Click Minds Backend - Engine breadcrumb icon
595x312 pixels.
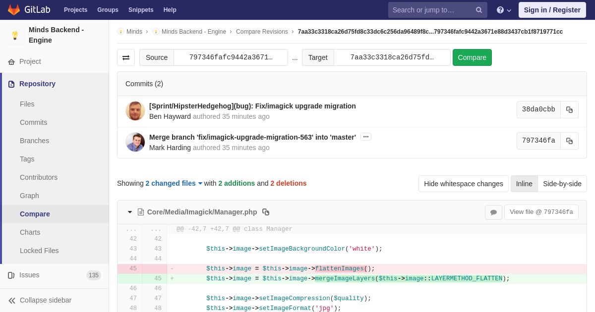click(x=156, y=32)
